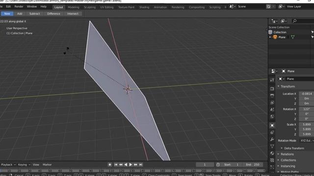The image size is (314, 176).
Task: Open the View Layer properties tab
Action: [272, 103]
